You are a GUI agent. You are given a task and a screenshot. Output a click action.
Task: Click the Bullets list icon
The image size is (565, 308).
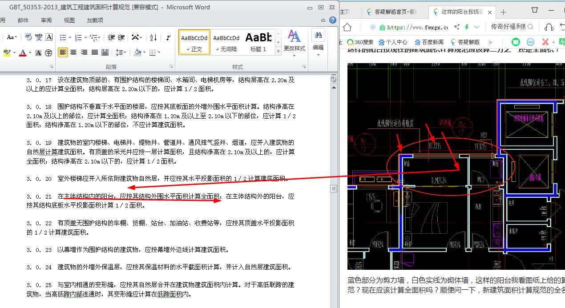click(63, 37)
